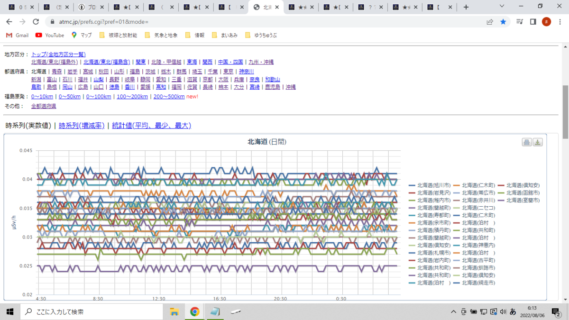Screen dimensions: 569x320
Task: Select 東京 prefecture link
Action: coord(229,72)
